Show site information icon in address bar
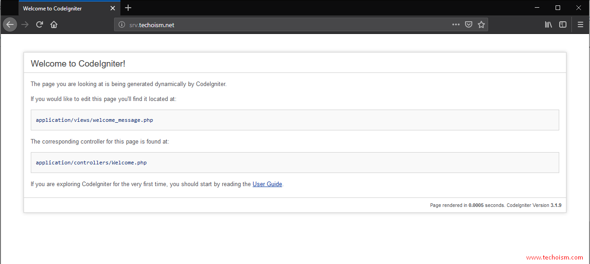 point(121,25)
